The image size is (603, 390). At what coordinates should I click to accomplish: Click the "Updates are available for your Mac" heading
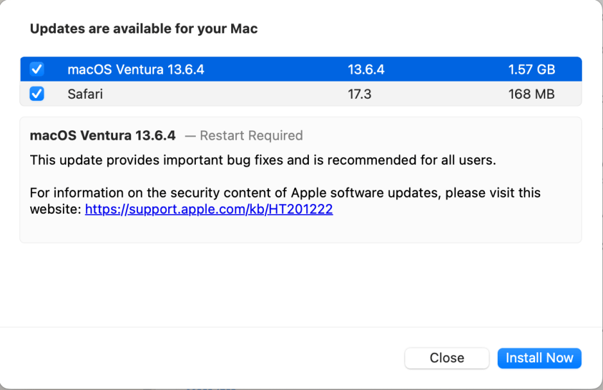click(x=144, y=29)
